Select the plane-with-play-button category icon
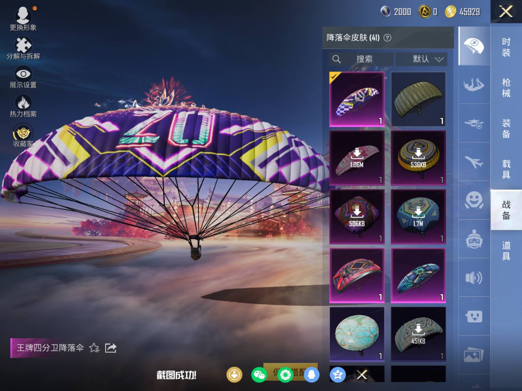 click(474, 123)
